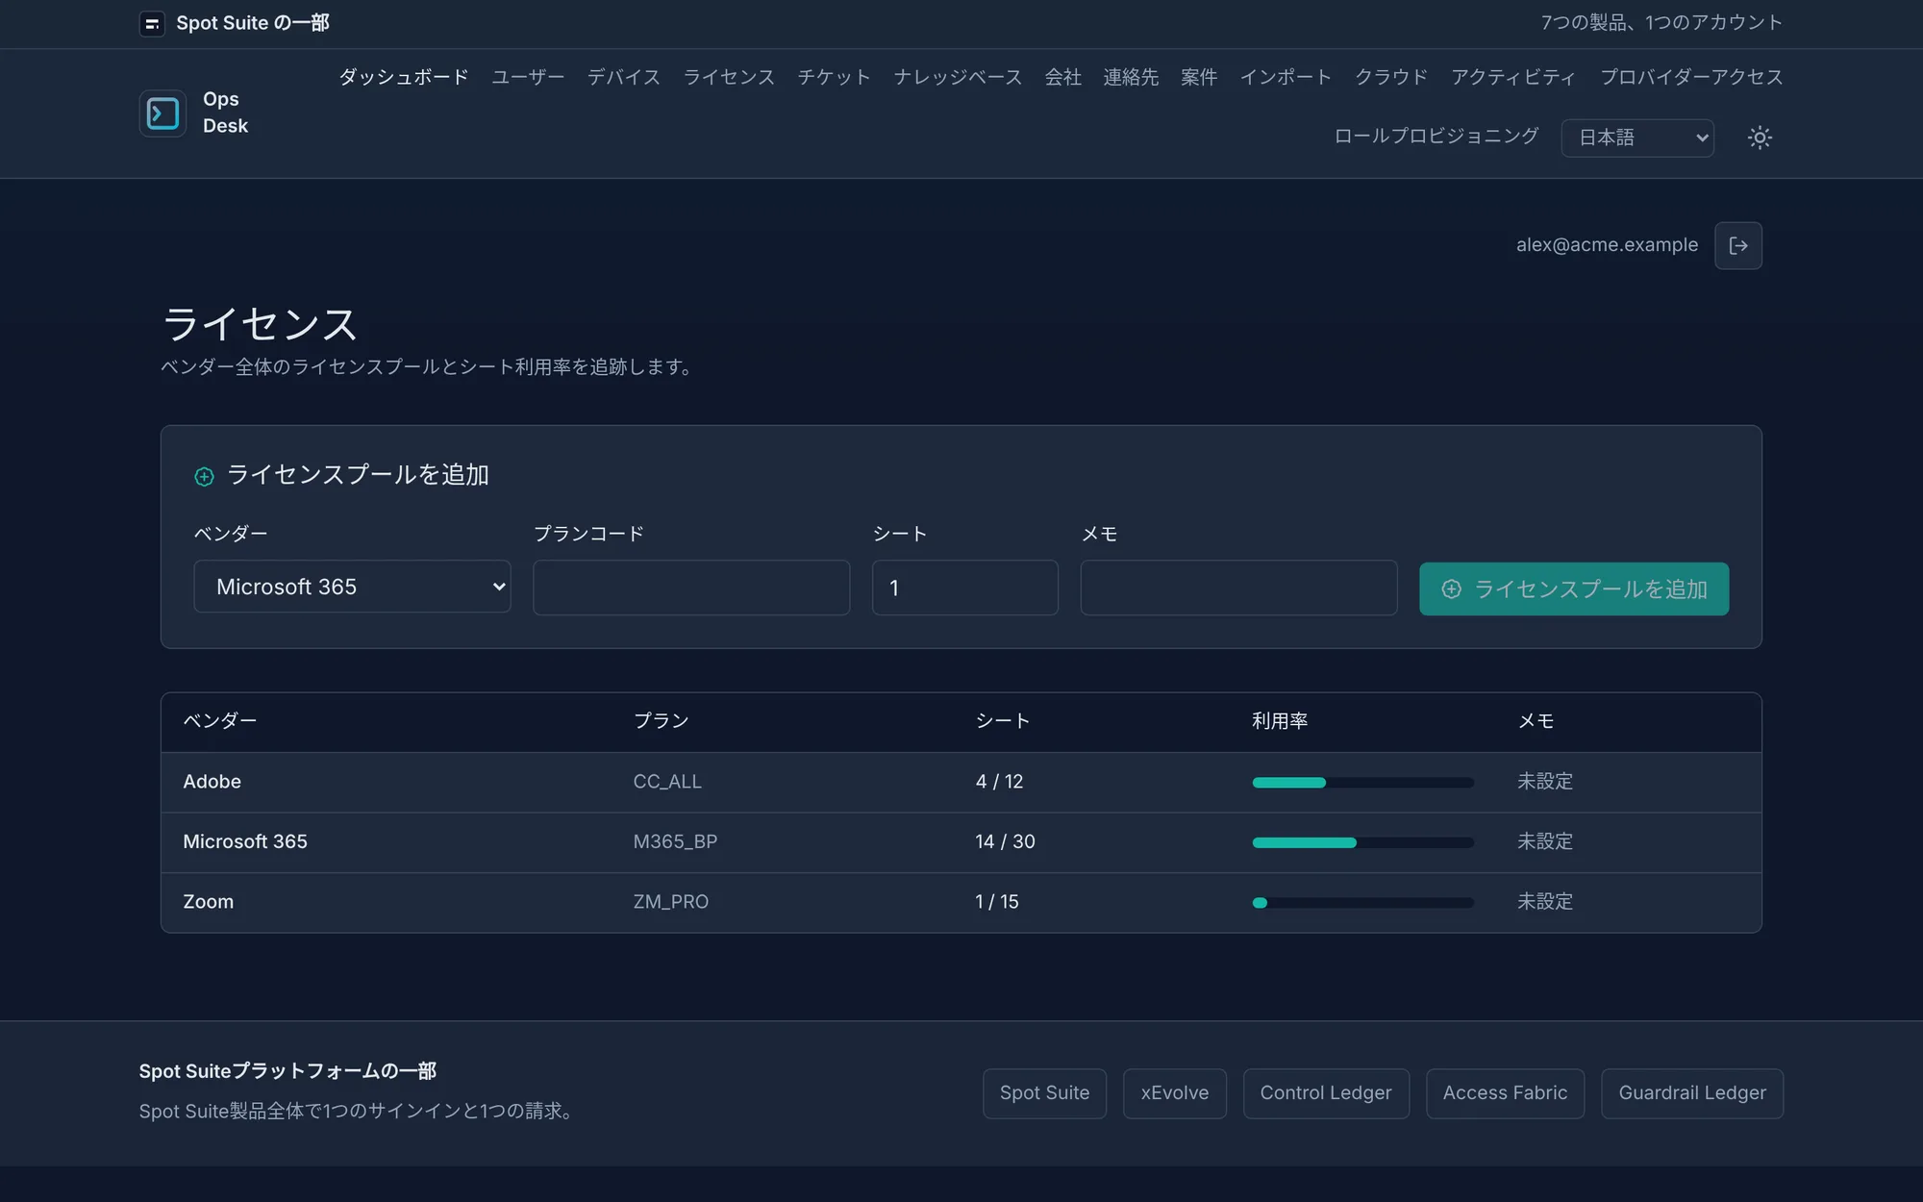Open the 案件 nav item
Screen dimensions: 1923x1202
click(x=1199, y=77)
